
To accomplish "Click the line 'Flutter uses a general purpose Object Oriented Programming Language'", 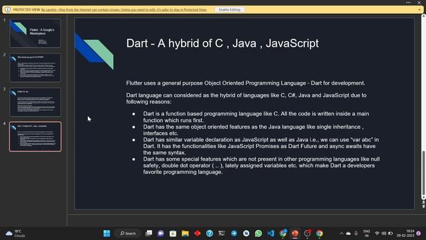I will tap(246, 83).
